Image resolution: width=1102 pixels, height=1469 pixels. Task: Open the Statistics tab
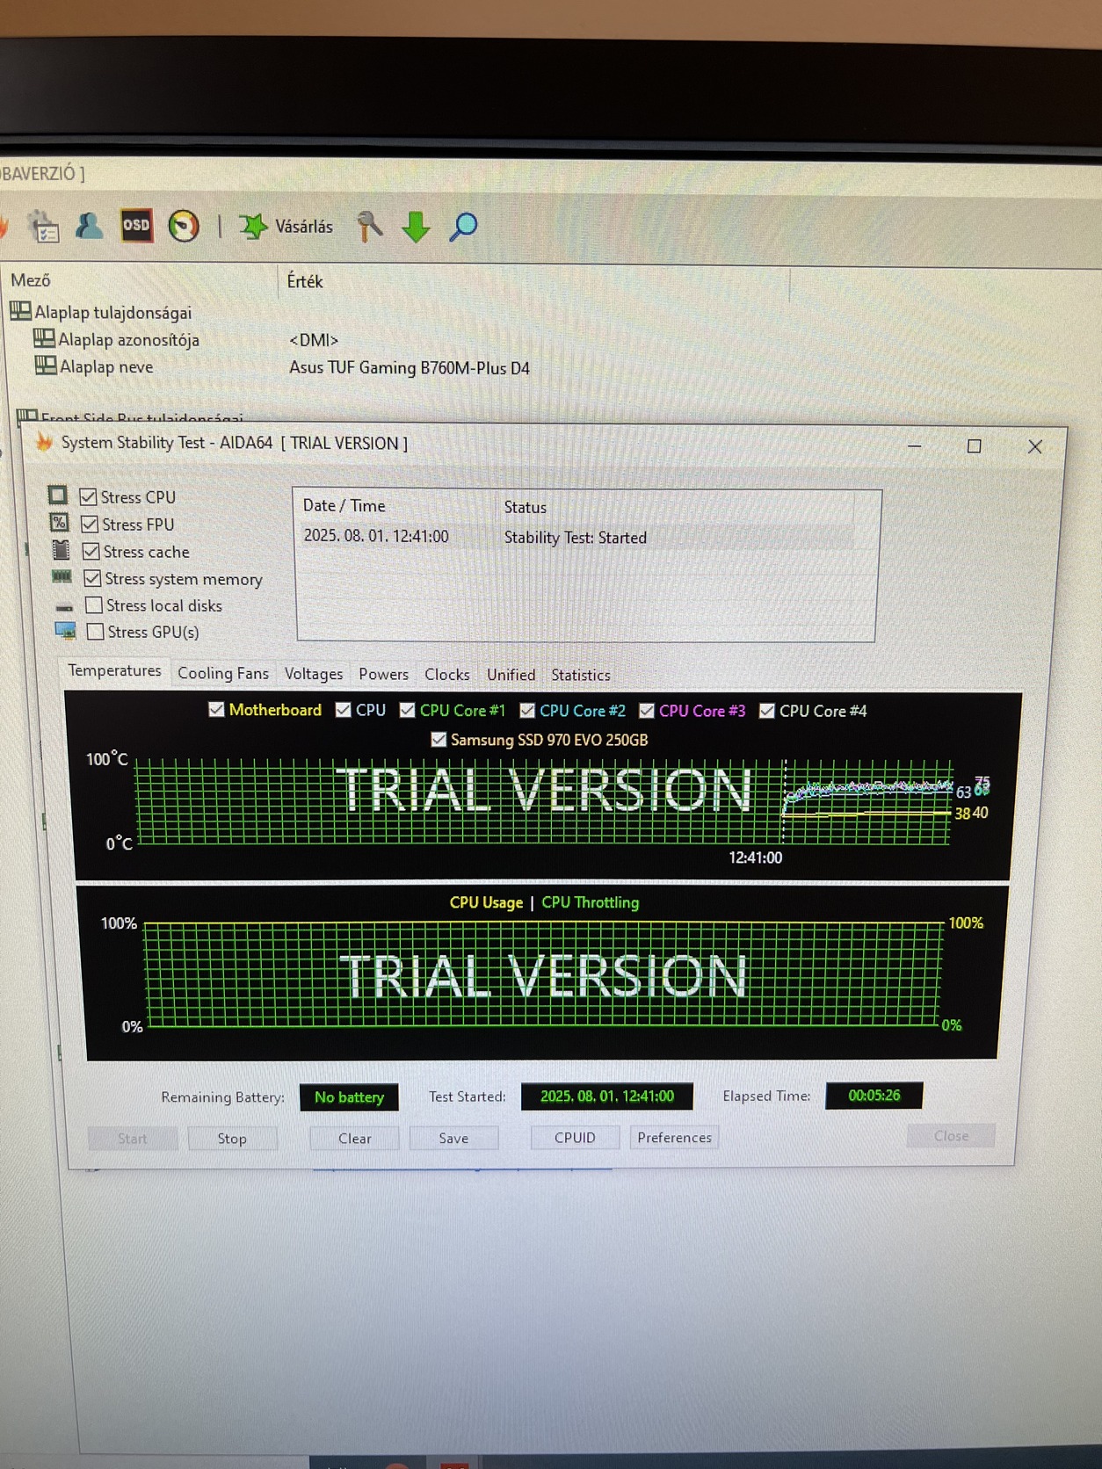581,675
